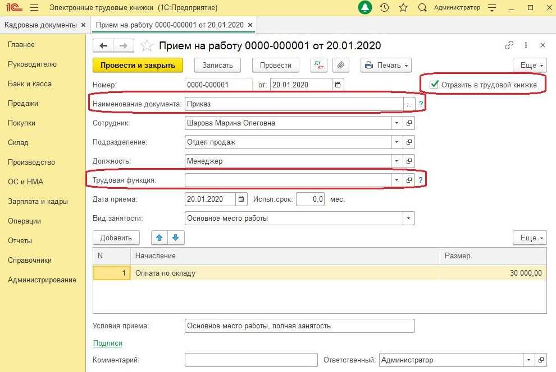The height and width of the screenshot is (372, 556).
Task: Click the favorites star in title bar
Action: click(x=403, y=8)
